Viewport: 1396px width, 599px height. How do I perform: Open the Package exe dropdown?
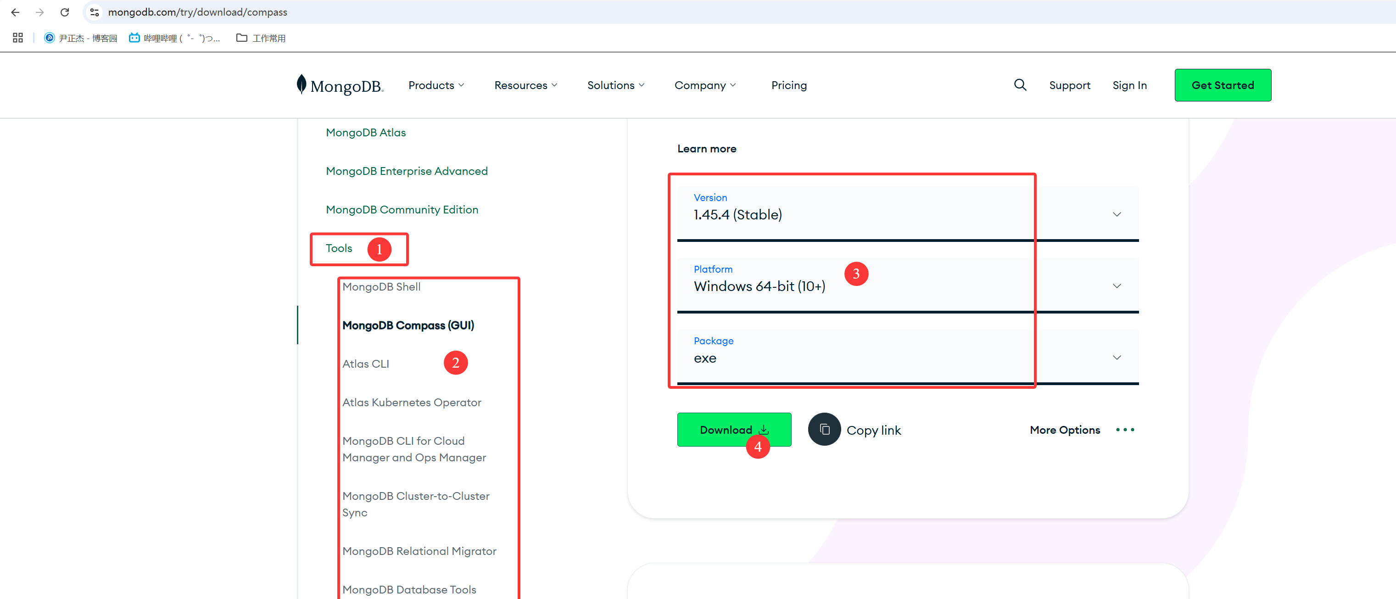907,357
